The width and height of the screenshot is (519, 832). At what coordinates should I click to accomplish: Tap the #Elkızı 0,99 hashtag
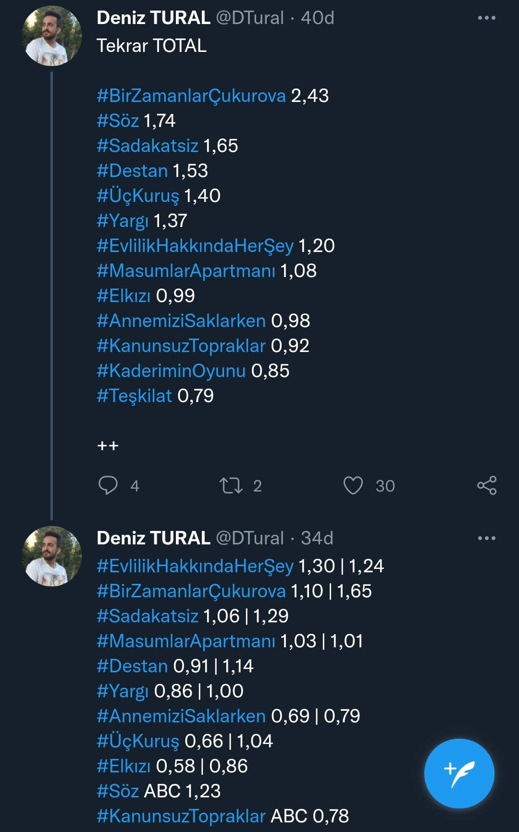click(x=124, y=296)
